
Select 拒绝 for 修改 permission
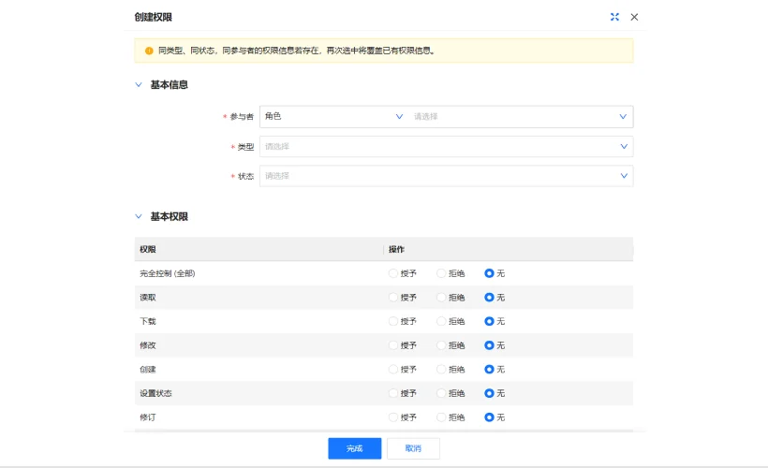click(441, 345)
